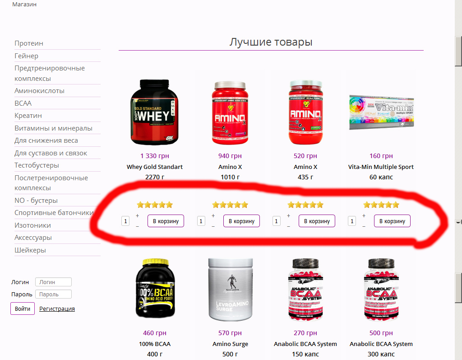
Task: Decrease quantity with minus for Amino X 1010 г
Action: [x=213, y=226]
